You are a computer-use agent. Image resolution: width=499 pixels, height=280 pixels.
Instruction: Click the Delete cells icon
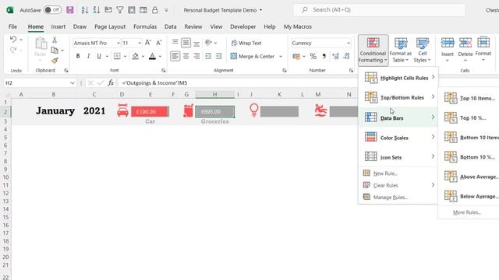pyautogui.click(x=465, y=42)
